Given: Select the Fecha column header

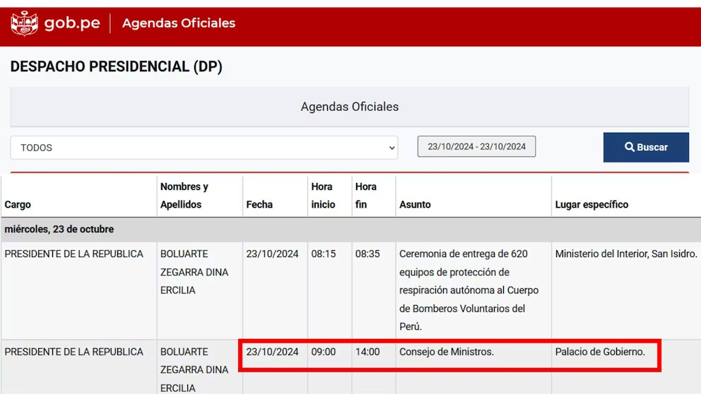Looking at the screenshot, I should coord(259,205).
